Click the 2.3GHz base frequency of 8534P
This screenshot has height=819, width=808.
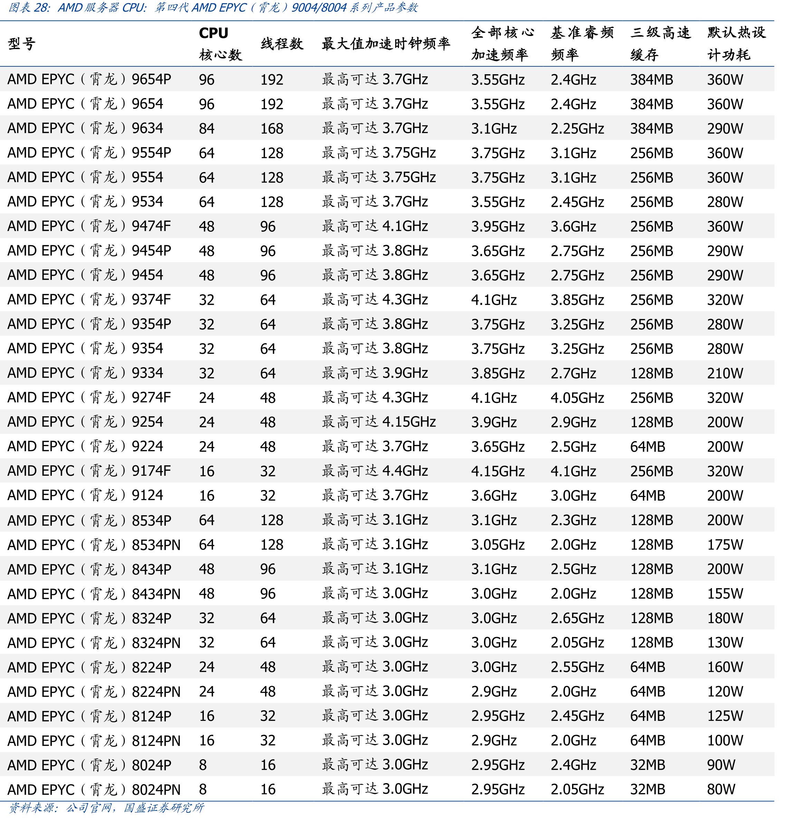[x=573, y=520]
